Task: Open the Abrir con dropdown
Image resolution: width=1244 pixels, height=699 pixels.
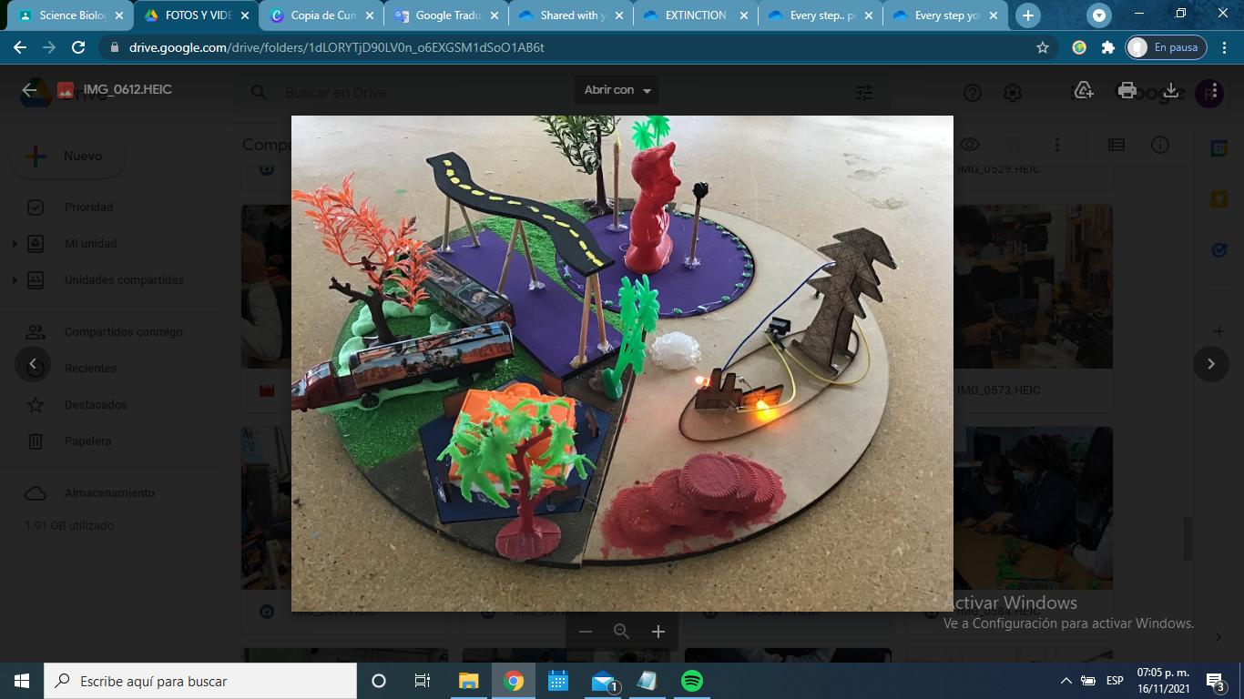Action: (x=617, y=90)
